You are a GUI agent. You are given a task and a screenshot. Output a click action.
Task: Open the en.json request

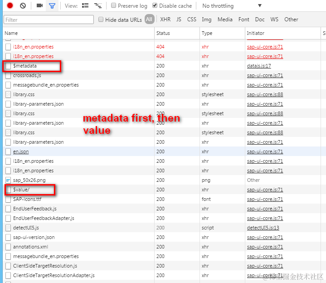click(21, 151)
